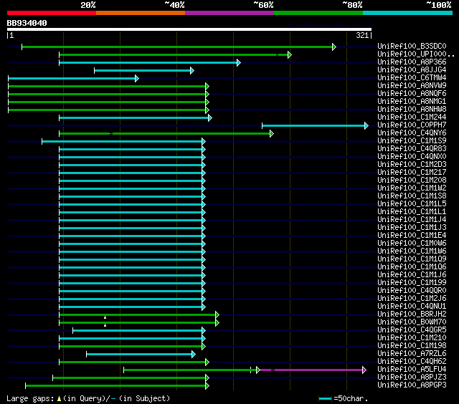The height and width of the screenshot is (404, 459).
Task: Select the UniRef100_C1M217 label
Action: pos(412,173)
